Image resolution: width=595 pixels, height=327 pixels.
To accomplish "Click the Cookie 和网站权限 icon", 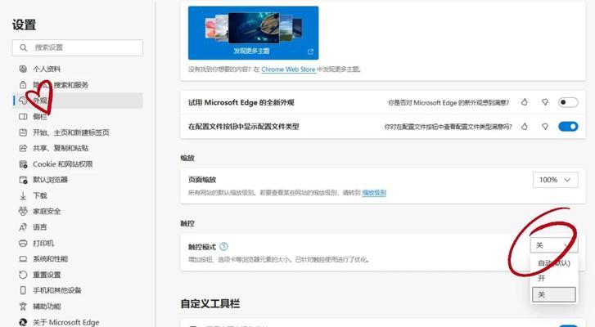I will [23, 164].
